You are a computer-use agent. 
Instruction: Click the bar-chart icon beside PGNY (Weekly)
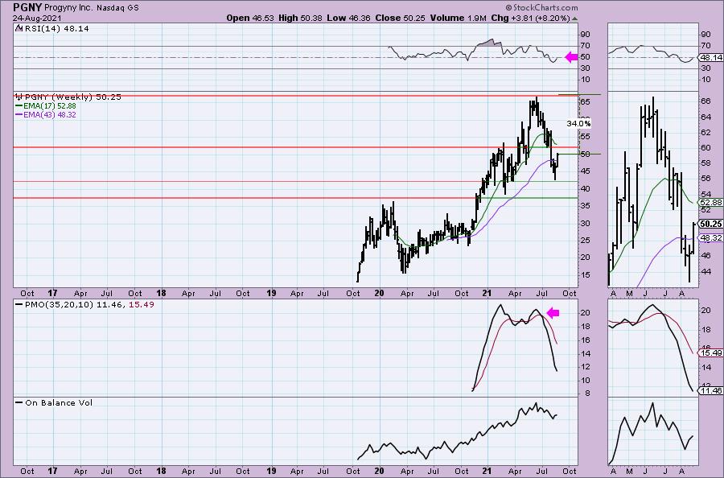[x=19, y=97]
